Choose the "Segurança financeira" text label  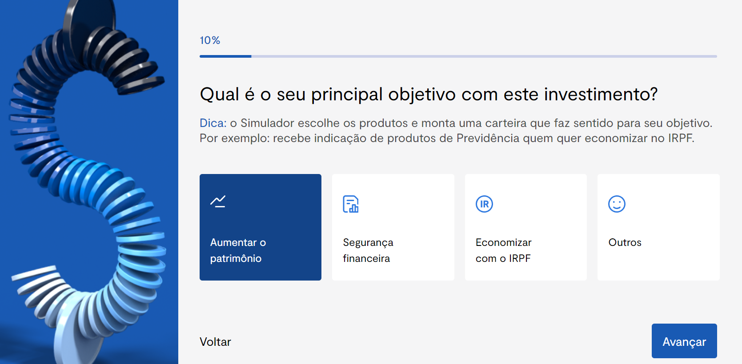[368, 250]
